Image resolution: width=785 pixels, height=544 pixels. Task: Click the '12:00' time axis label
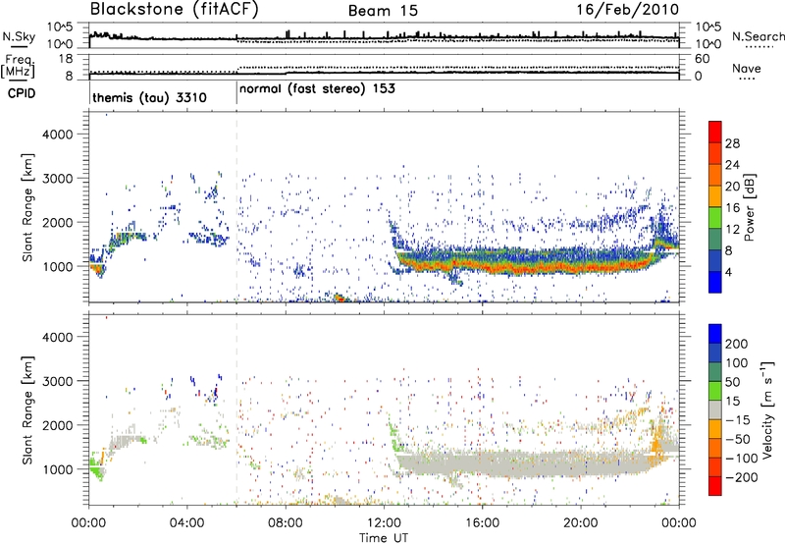click(384, 523)
